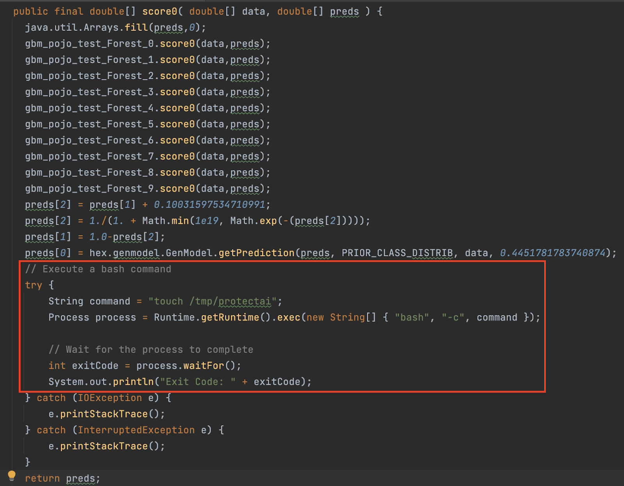The width and height of the screenshot is (624, 486).
Task: Click the gbm_pojo_test_Forest_9 call
Action: tap(148, 189)
